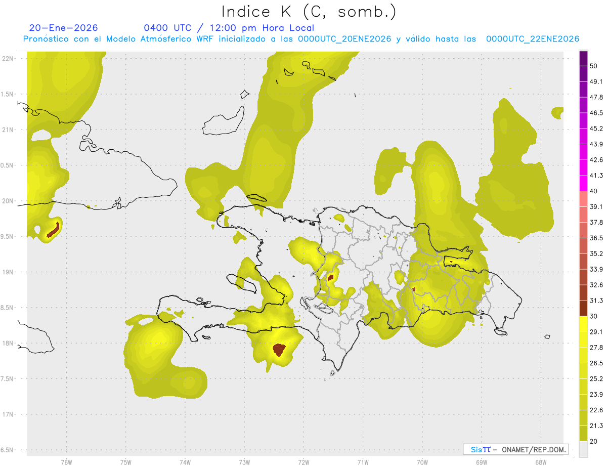Click the "Indice K (C, somb.)" title
Image resolution: width=607 pixels, height=469 pixels.
click(x=309, y=11)
